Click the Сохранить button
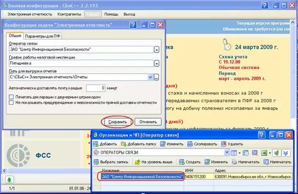This screenshot has height=194, width=298. coord(117,122)
